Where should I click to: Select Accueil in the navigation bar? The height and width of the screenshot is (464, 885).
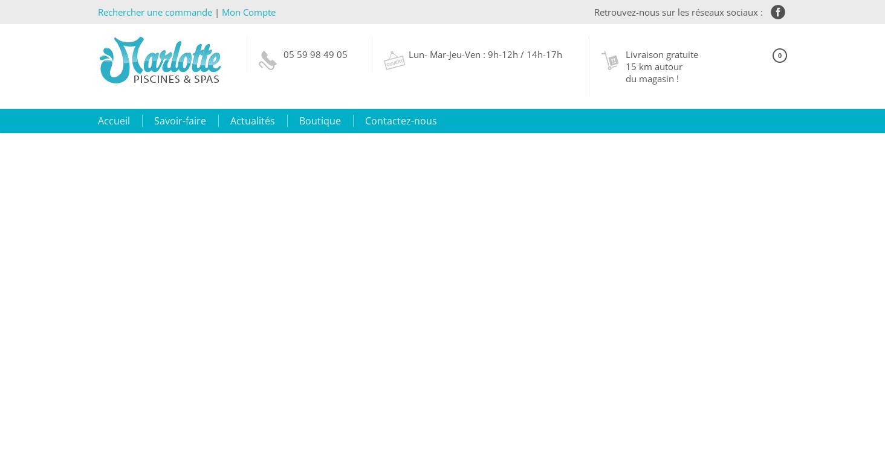[x=114, y=121]
